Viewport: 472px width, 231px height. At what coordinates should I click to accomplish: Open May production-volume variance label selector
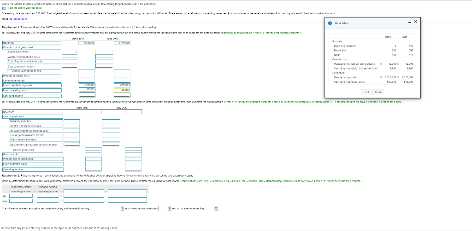pos(122,145)
